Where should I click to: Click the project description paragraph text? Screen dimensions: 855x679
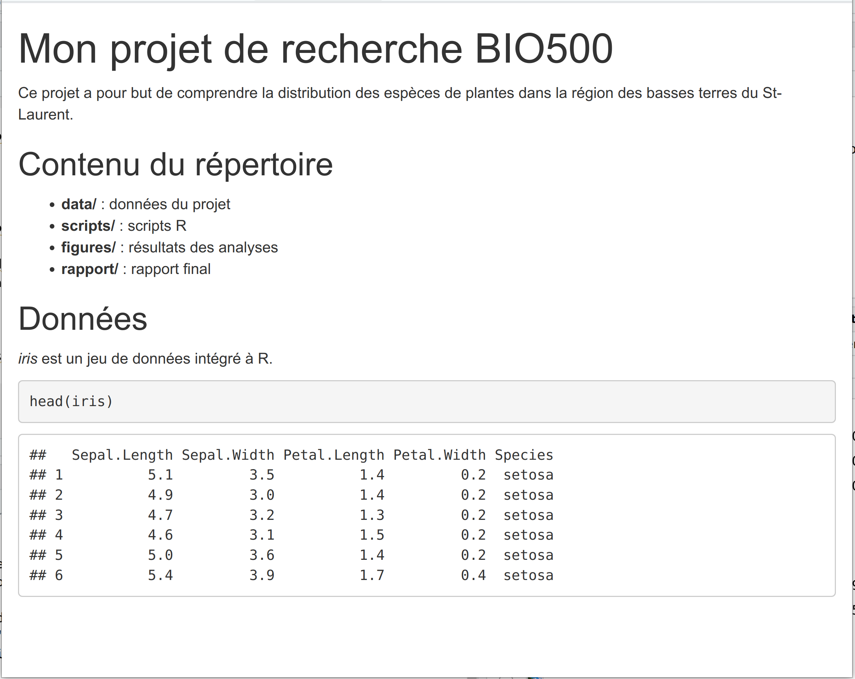click(x=400, y=104)
